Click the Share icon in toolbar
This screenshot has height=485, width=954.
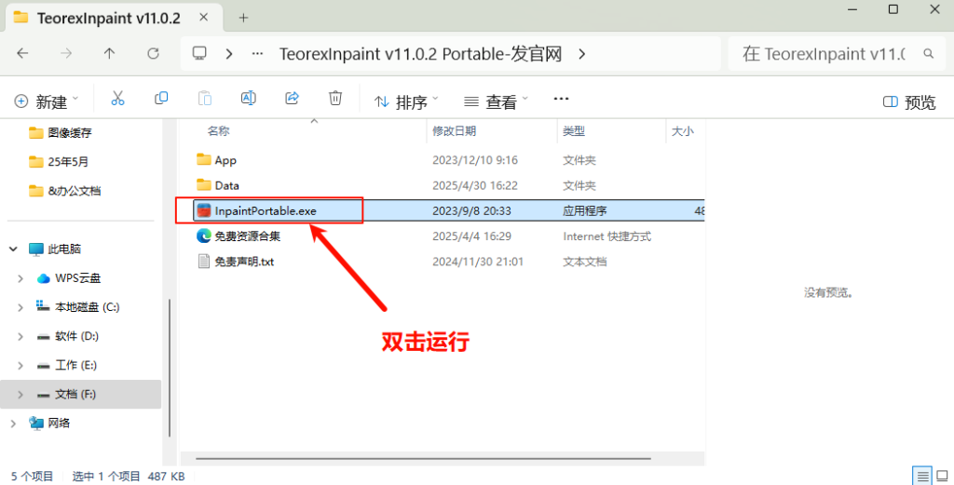click(292, 99)
